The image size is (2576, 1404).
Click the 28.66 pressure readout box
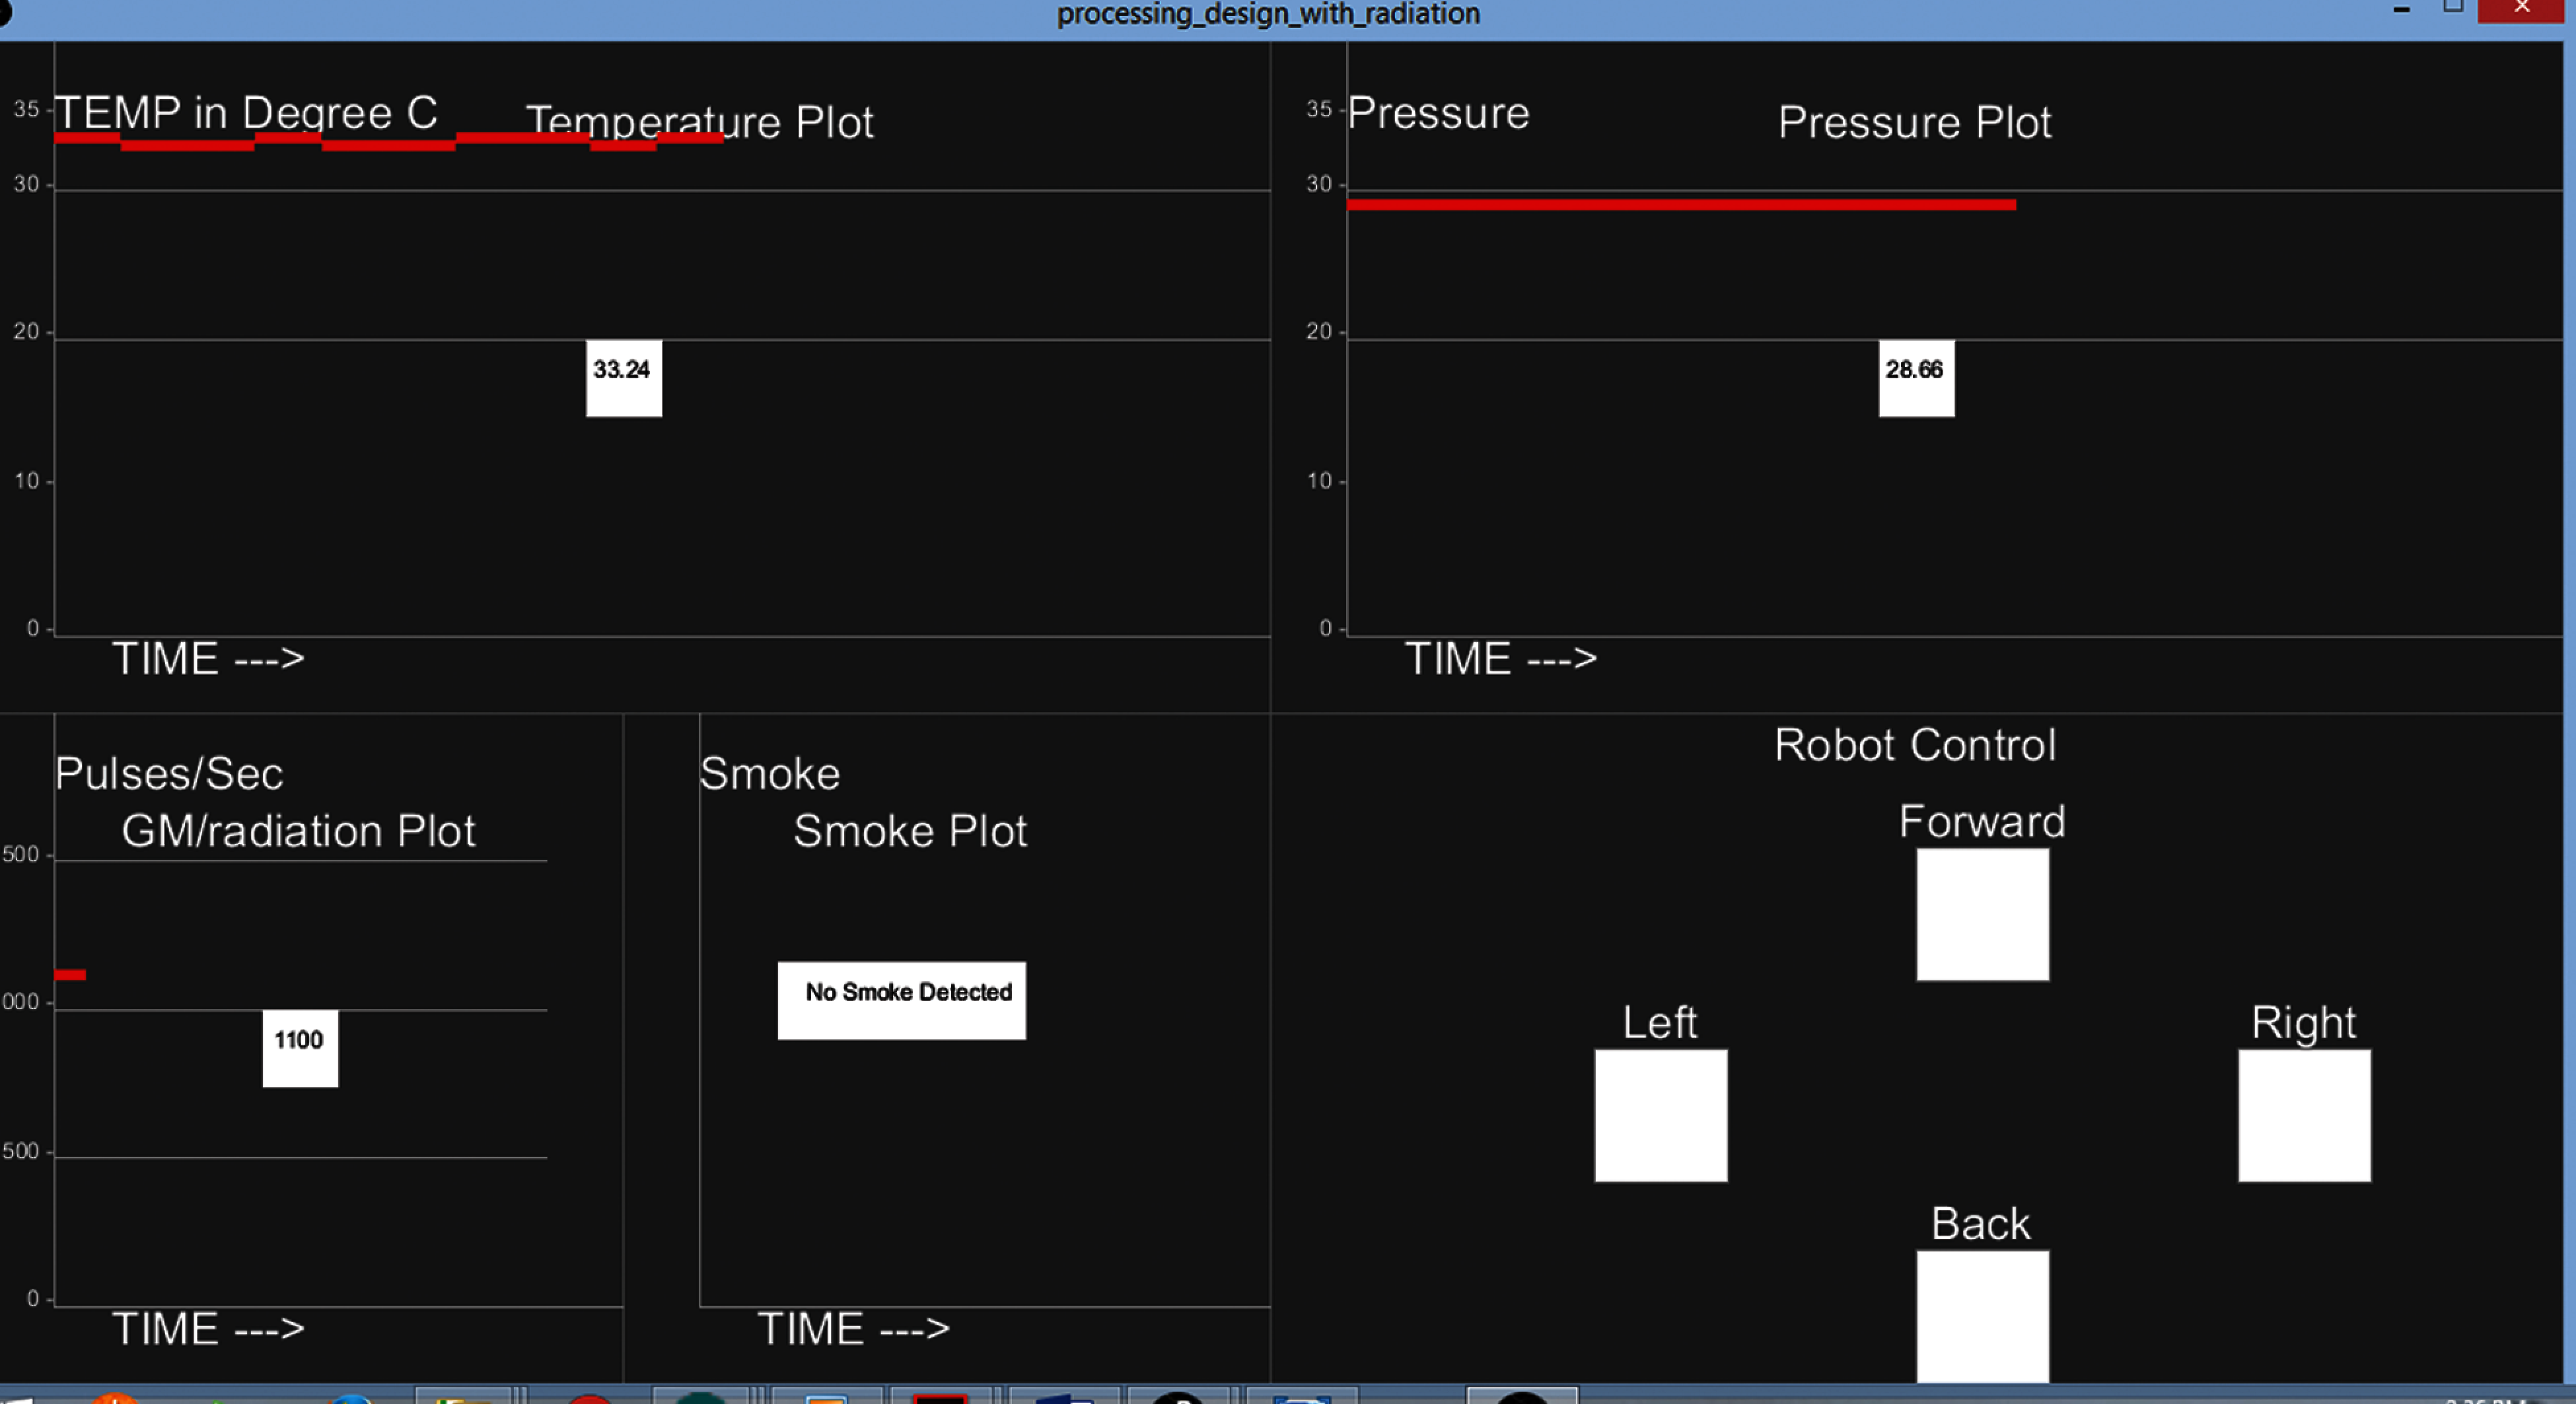click(x=1916, y=378)
